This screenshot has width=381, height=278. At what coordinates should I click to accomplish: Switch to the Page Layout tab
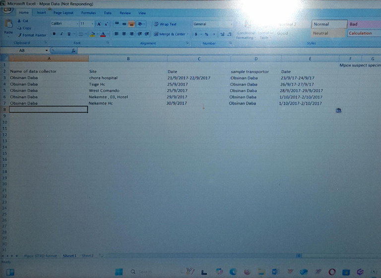click(x=63, y=13)
